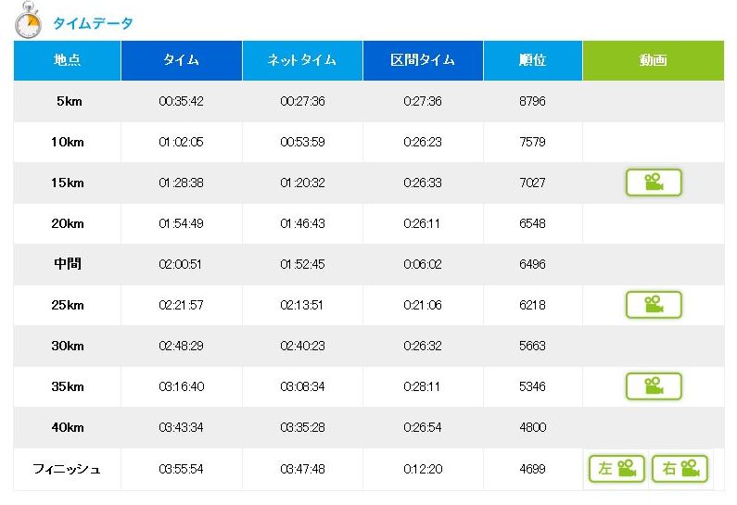The width and height of the screenshot is (737, 505).
Task: Play the left (左) finish video
Action: (616, 469)
